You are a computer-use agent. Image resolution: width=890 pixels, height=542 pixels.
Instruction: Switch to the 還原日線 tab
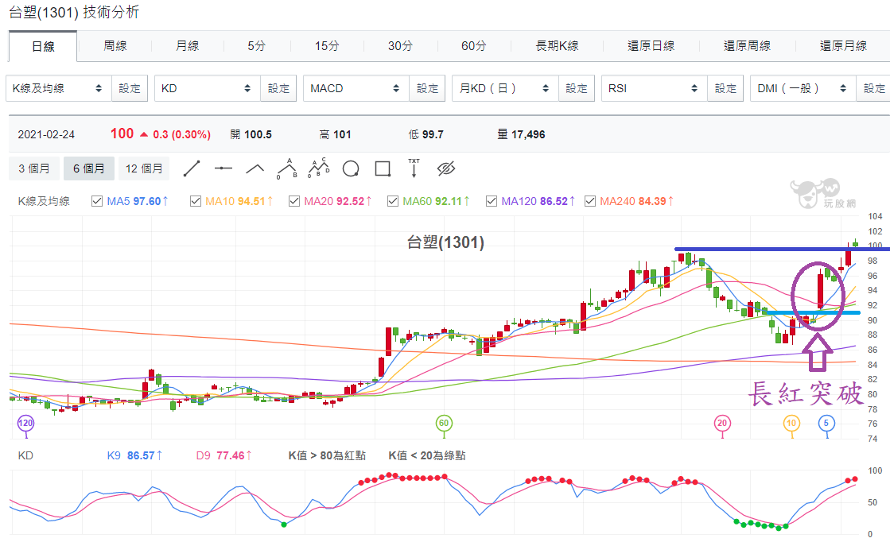[x=651, y=46]
